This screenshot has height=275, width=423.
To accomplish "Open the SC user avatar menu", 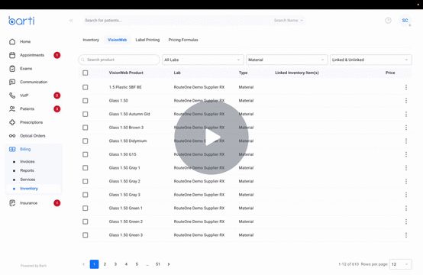I will pos(405,21).
